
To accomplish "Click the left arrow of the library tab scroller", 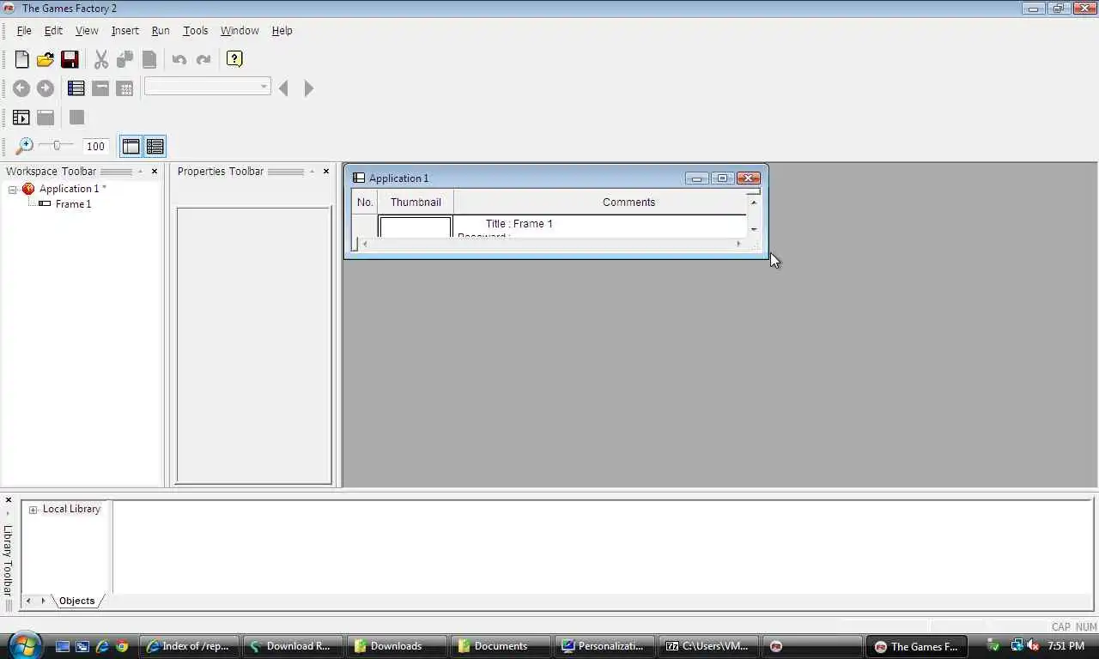I will point(28,601).
